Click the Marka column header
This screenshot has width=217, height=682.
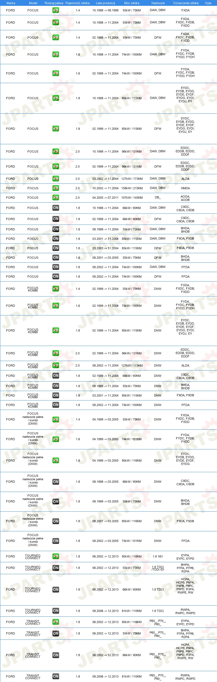[11, 3]
